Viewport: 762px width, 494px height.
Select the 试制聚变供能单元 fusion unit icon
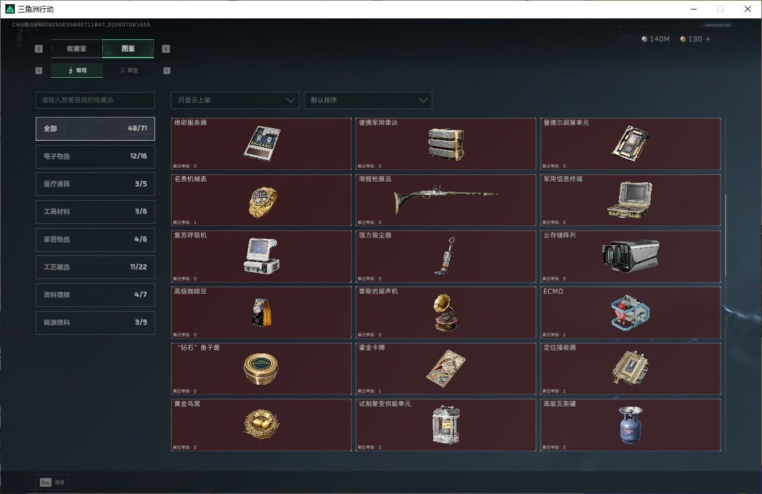pos(446,425)
